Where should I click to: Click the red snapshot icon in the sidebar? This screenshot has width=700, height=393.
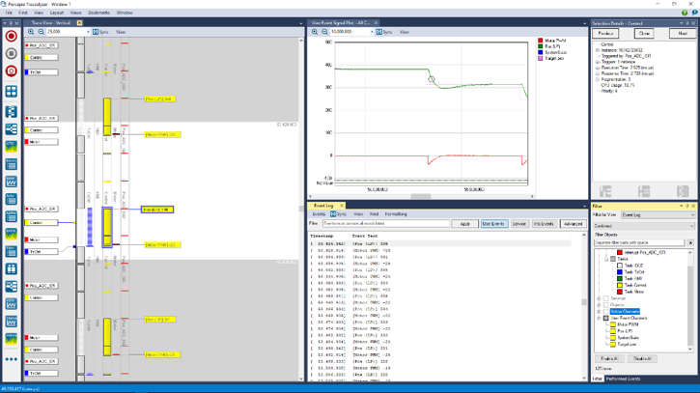[x=12, y=71]
